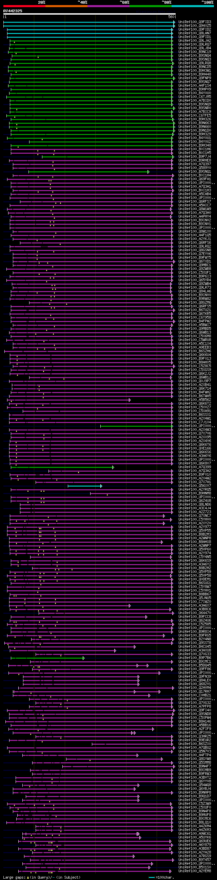Click the cyan ~100% identity legend segment
This screenshot has width=217, height=880.
click(193, 6)
